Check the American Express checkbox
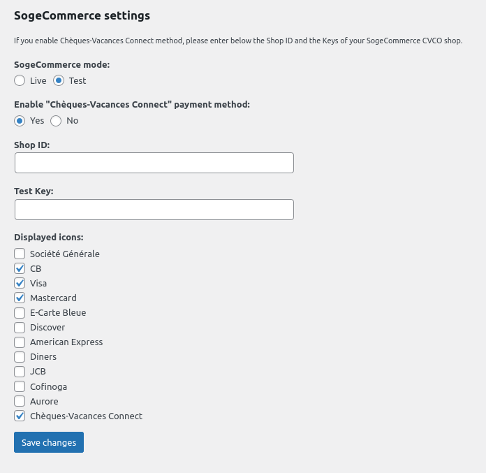Image resolution: width=486 pixels, height=473 pixels. (x=20, y=342)
